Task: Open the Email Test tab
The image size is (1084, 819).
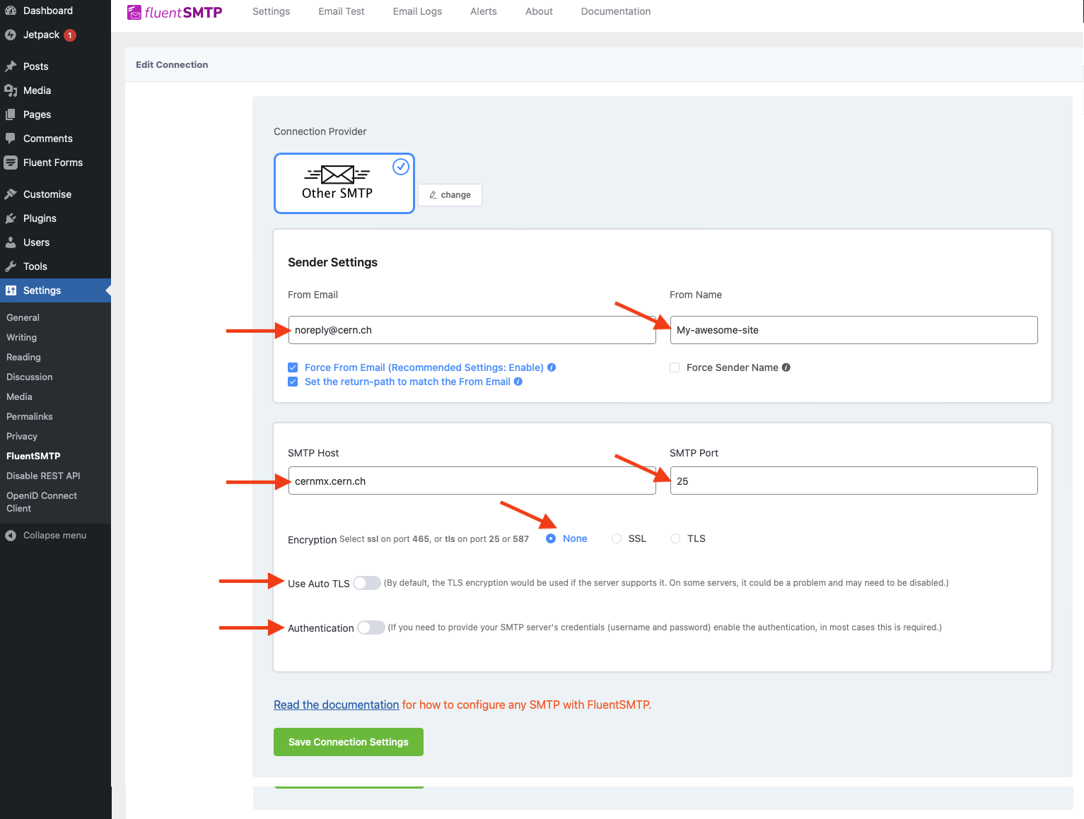Action: coord(342,11)
